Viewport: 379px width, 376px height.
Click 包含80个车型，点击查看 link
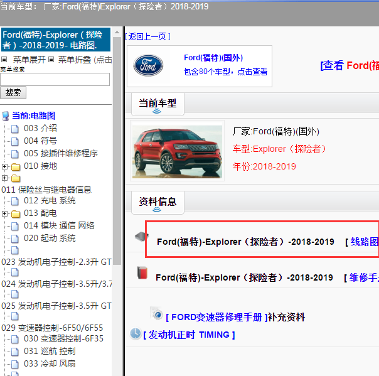coord(225,72)
